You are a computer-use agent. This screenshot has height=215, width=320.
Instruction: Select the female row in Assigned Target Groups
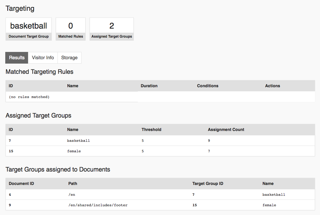[x=74, y=151]
